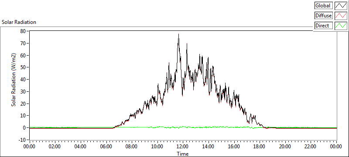
Task: Select the Direct legend label
Action: 323,26
